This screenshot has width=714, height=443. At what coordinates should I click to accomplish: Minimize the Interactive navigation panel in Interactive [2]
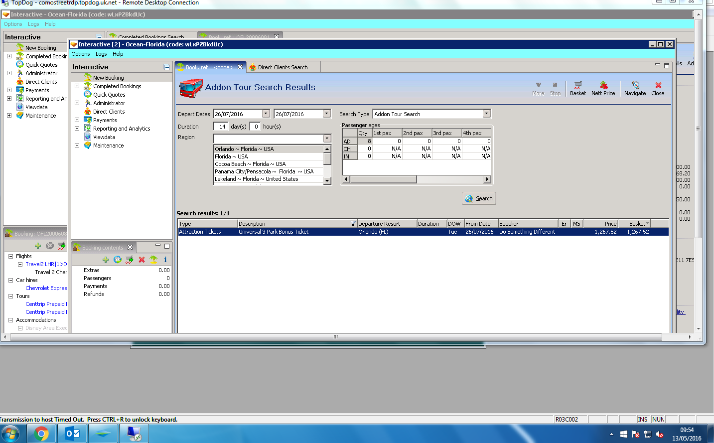pyautogui.click(x=167, y=67)
